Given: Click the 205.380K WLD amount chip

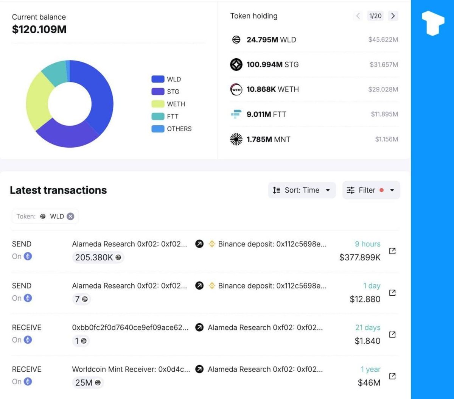Looking at the screenshot, I should point(98,257).
